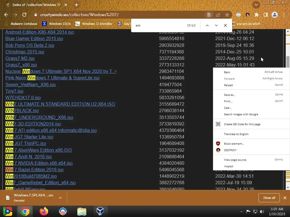
Task: Open Win2010Build7085M2.iso link
Action: [x=31, y=176]
